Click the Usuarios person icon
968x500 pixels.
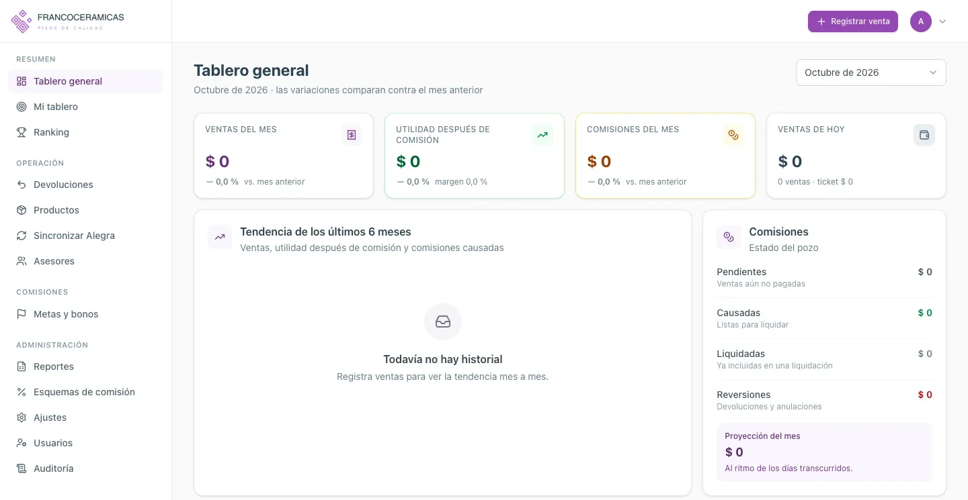22,443
